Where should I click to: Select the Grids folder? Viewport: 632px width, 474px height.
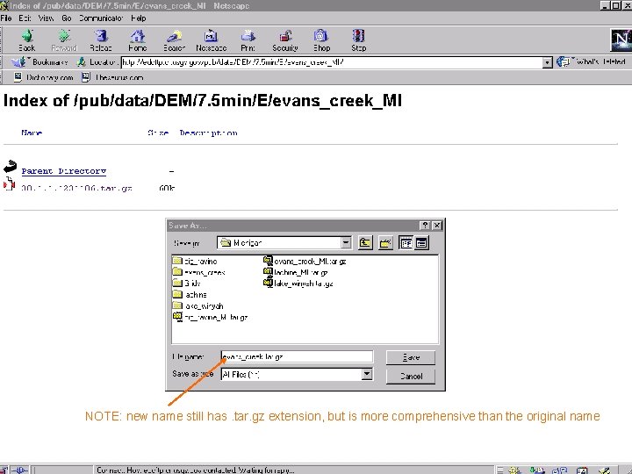(187, 284)
